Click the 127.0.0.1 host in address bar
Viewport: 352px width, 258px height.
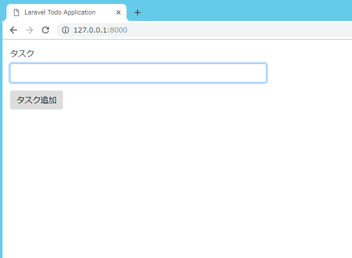pyautogui.click(x=90, y=30)
